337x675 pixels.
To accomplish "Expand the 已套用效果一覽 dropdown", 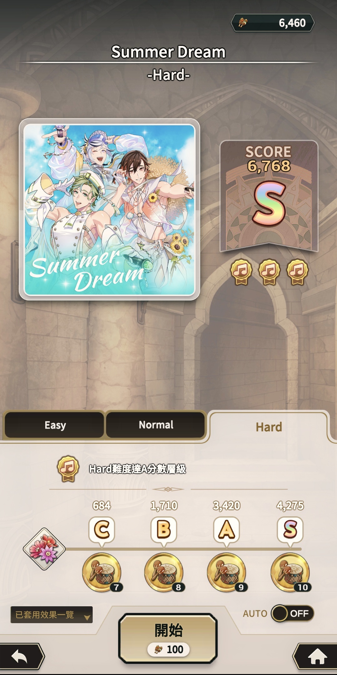I will [51, 615].
